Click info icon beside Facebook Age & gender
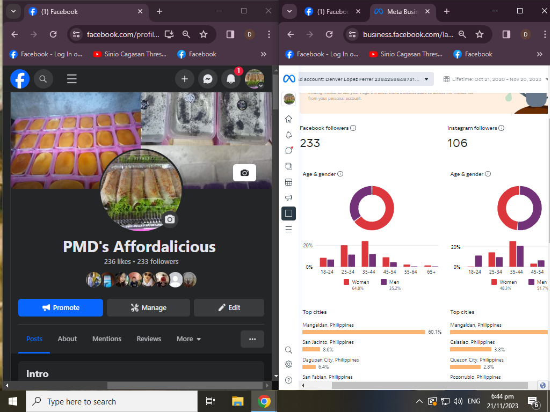The width and height of the screenshot is (551, 412). pyautogui.click(x=340, y=174)
